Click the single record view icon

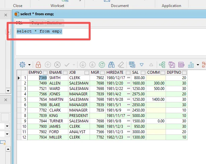coord(132,65)
